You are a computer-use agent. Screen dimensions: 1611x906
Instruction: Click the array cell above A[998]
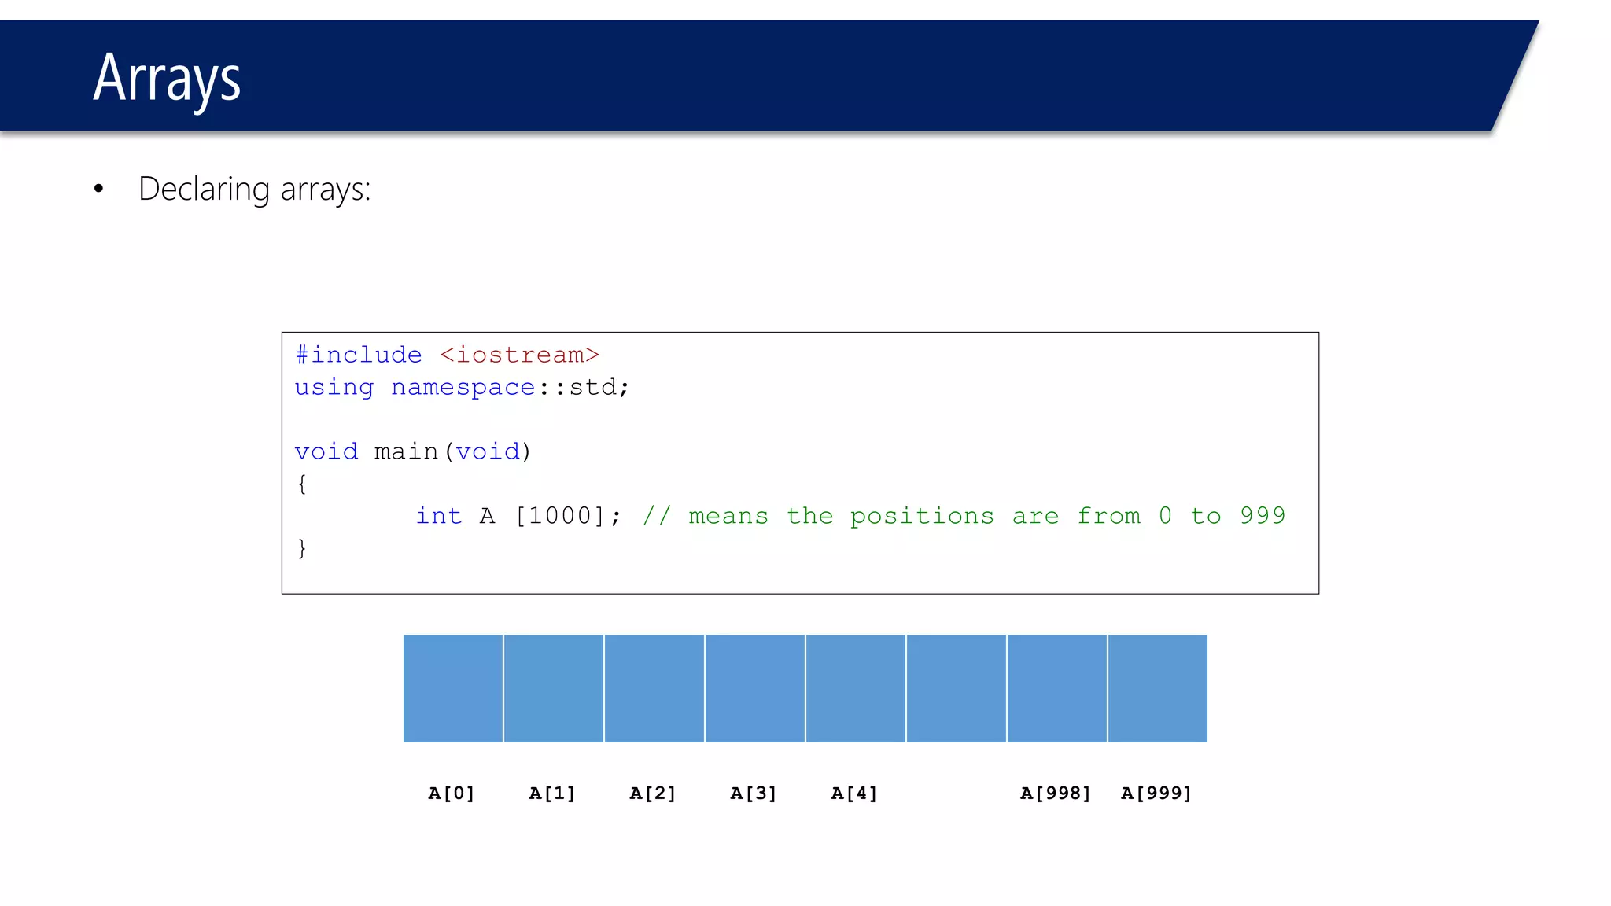[x=1057, y=689]
